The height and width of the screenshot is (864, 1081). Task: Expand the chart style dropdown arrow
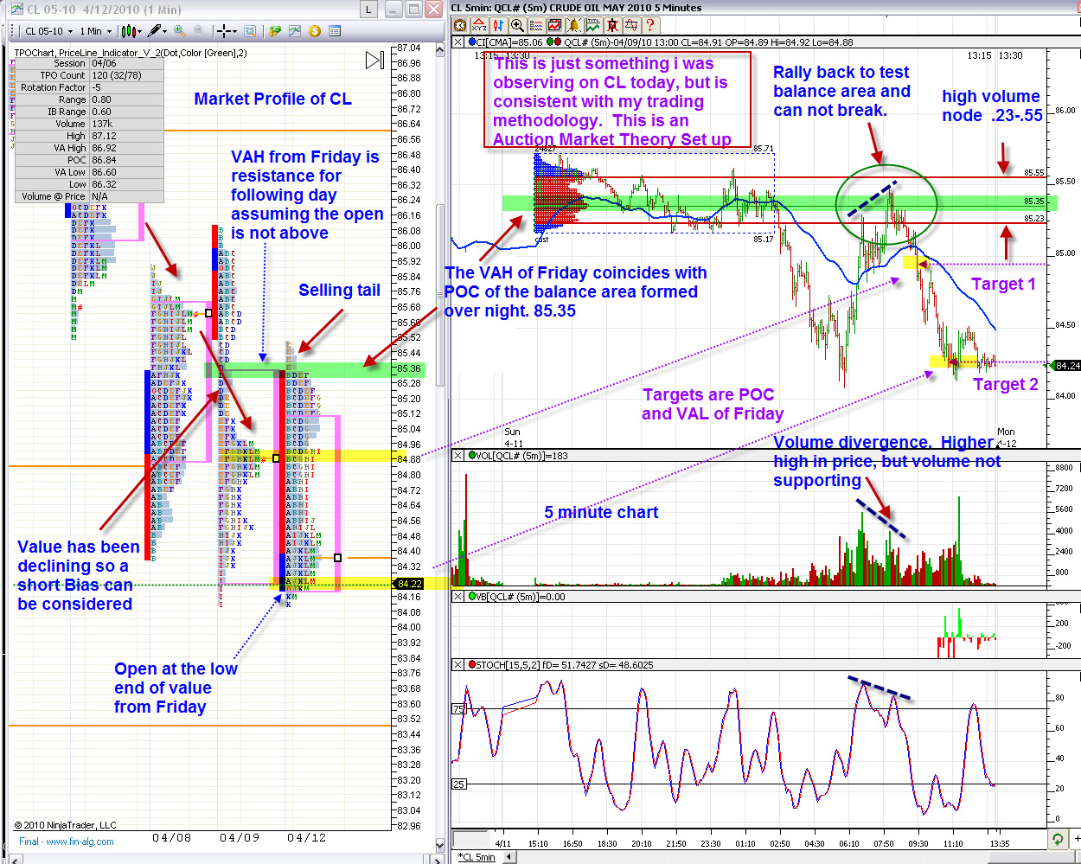(140, 31)
